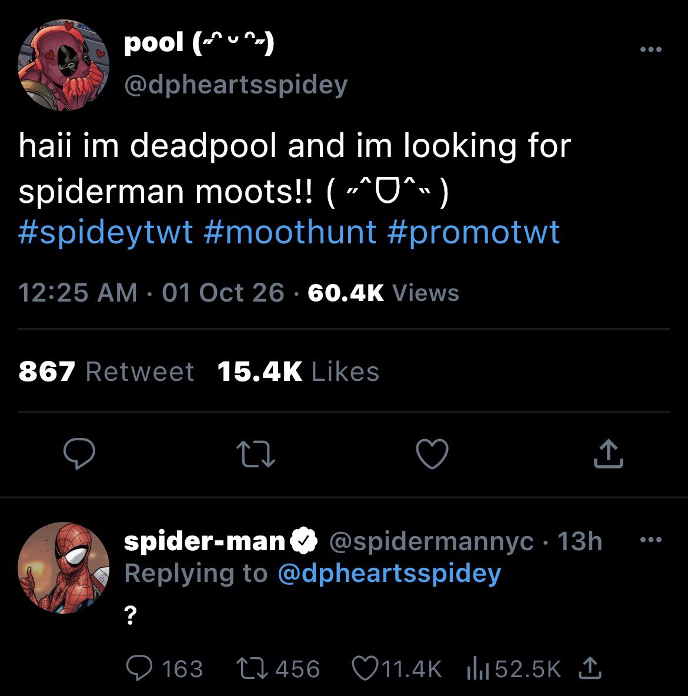Viewport: 688px width, 696px height.
Task: View analytics showing 52.5K on reply
Action: pos(514,668)
